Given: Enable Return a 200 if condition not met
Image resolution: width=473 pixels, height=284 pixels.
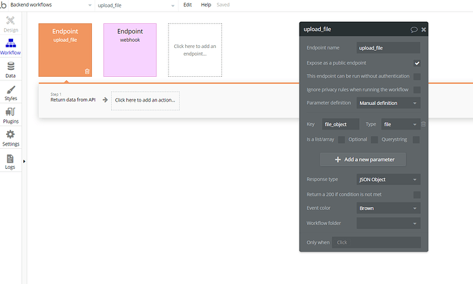Looking at the screenshot, I should click(417, 195).
